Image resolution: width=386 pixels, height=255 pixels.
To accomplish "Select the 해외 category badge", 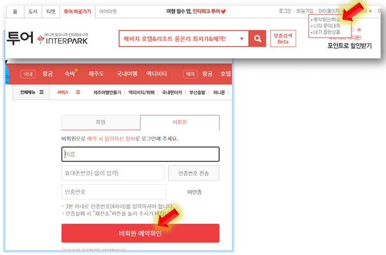I will pyautogui.click(x=190, y=74).
